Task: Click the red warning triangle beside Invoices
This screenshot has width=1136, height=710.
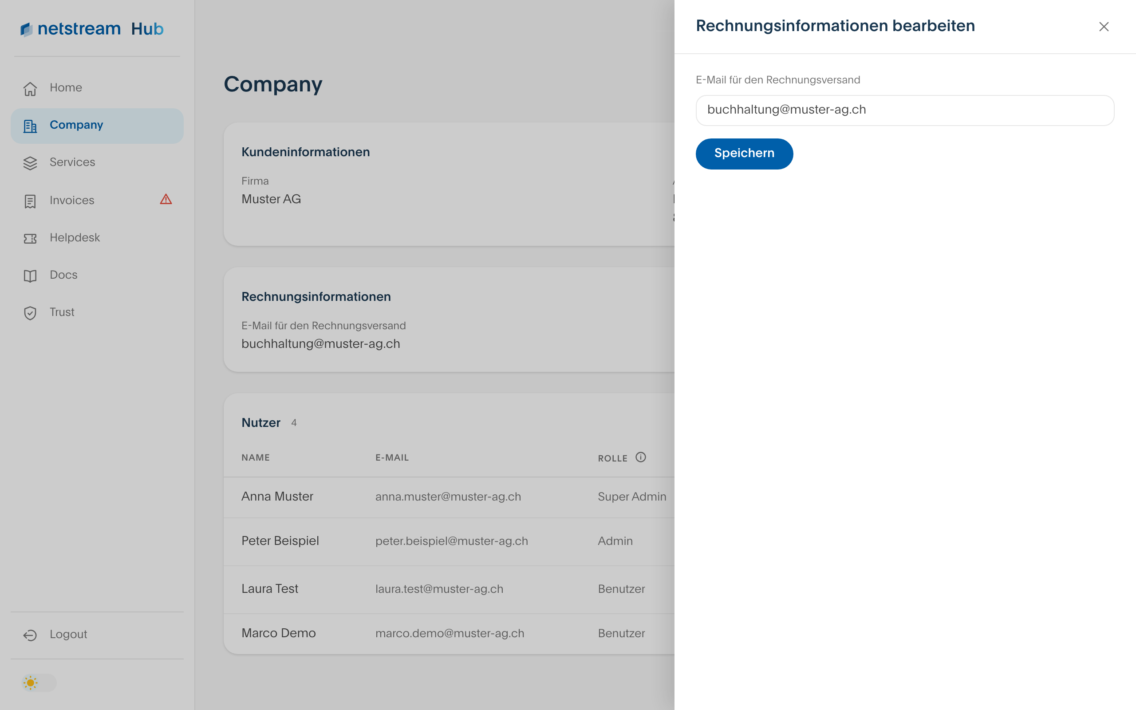Action: pyautogui.click(x=166, y=199)
